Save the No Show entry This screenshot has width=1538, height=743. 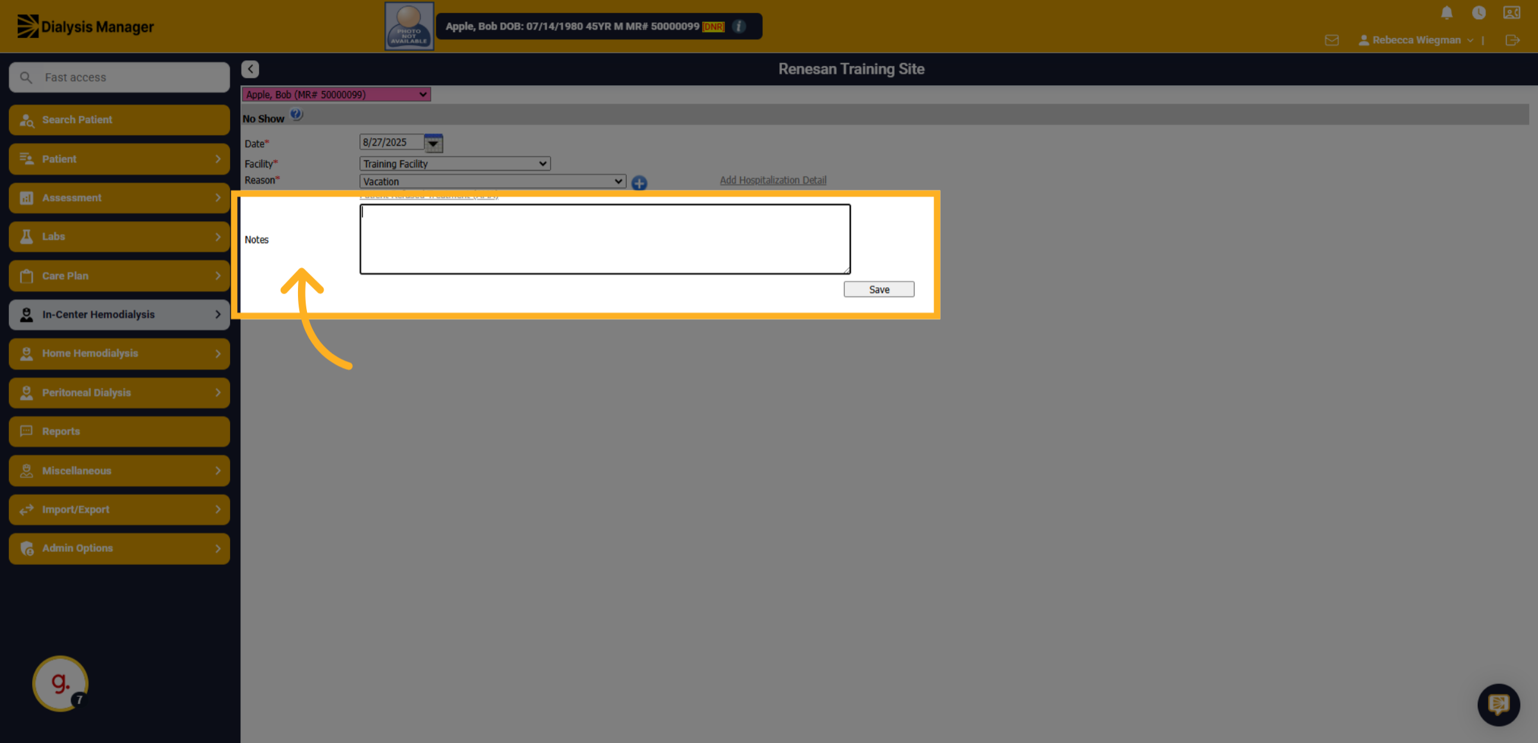(x=879, y=290)
